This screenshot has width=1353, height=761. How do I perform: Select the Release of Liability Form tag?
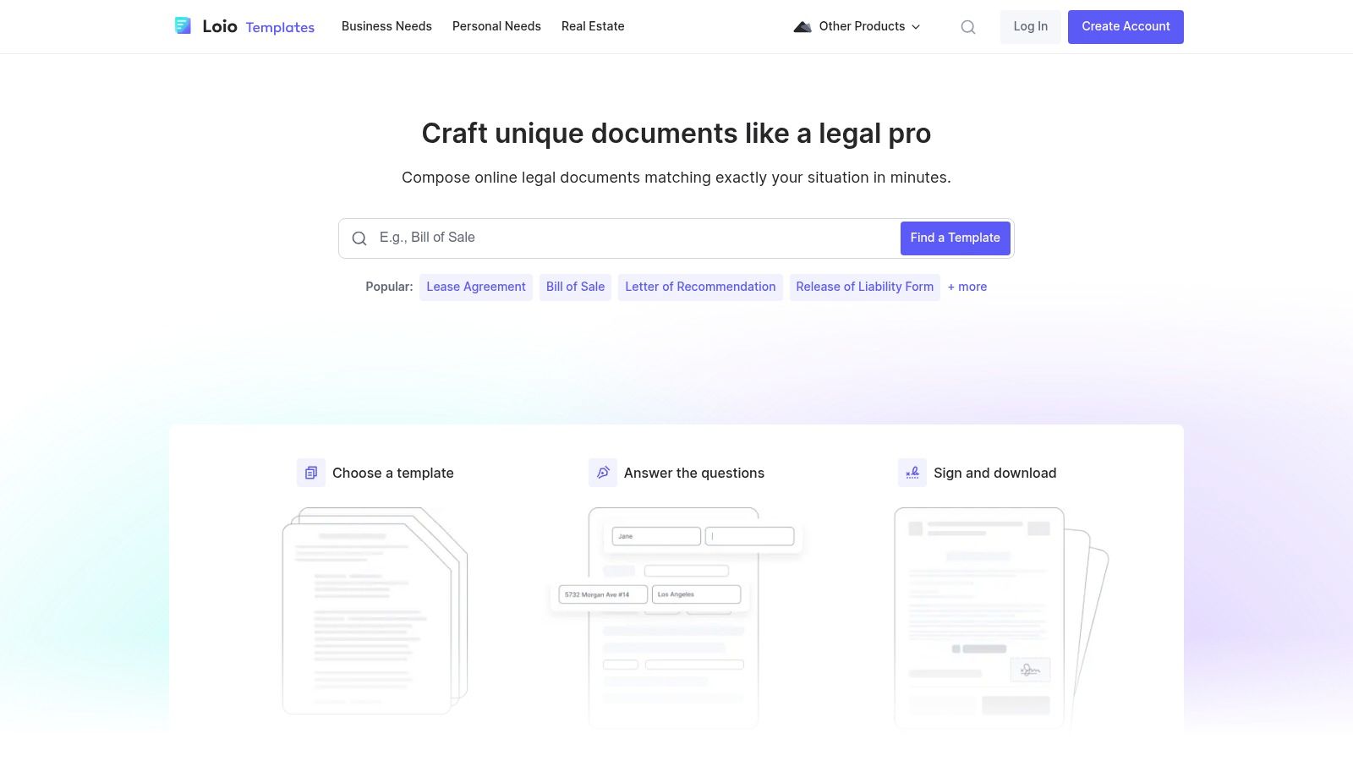pos(864,287)
